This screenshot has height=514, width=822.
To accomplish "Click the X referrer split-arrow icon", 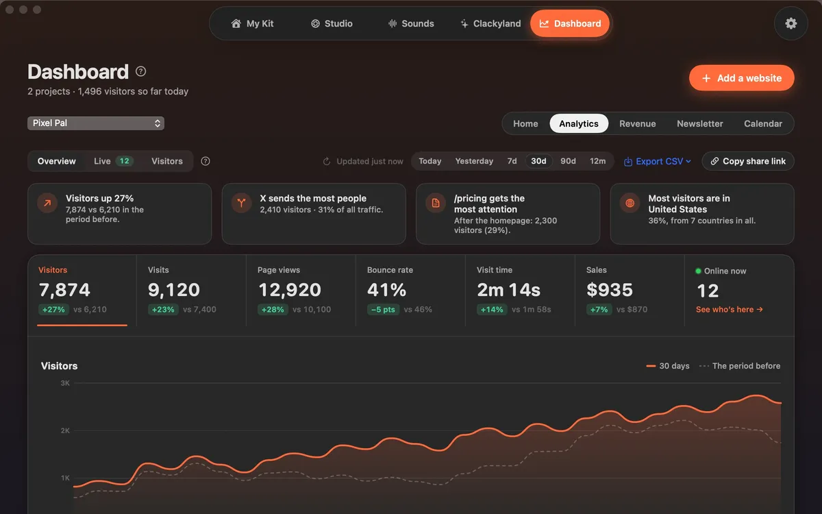I will [241, 203].
